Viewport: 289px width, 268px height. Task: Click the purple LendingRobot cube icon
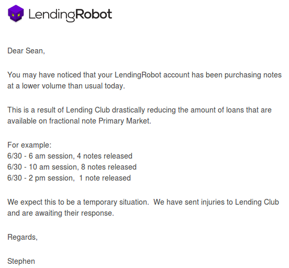tap(16, 14)
